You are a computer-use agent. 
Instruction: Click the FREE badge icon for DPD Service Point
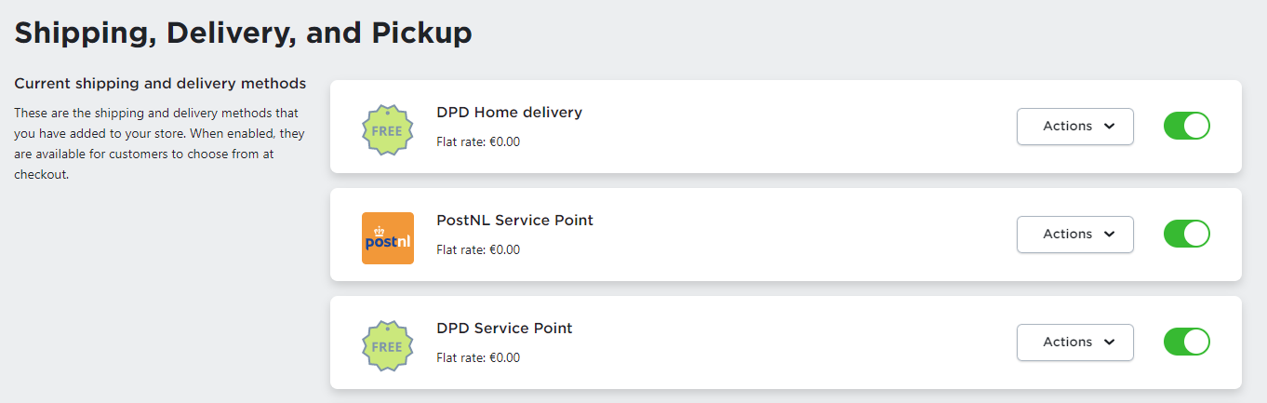tap(387, 346)
